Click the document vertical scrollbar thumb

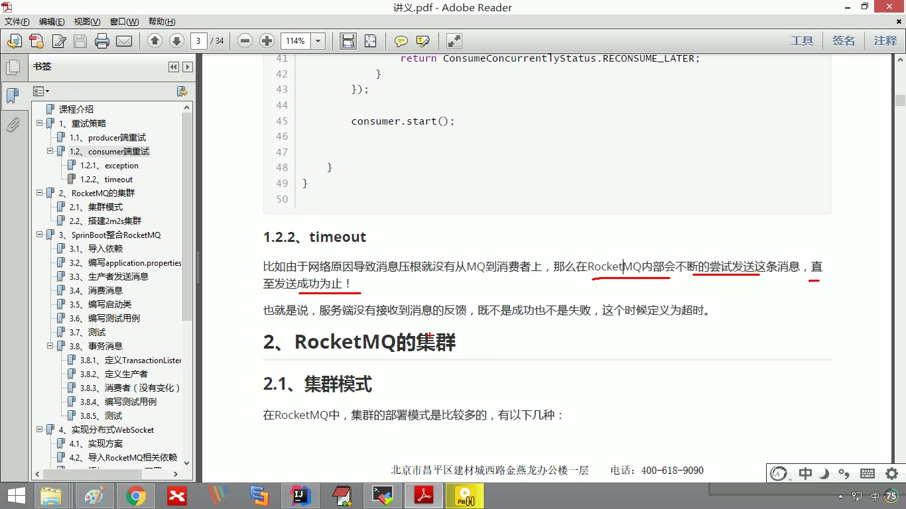[x=900, y=100]
